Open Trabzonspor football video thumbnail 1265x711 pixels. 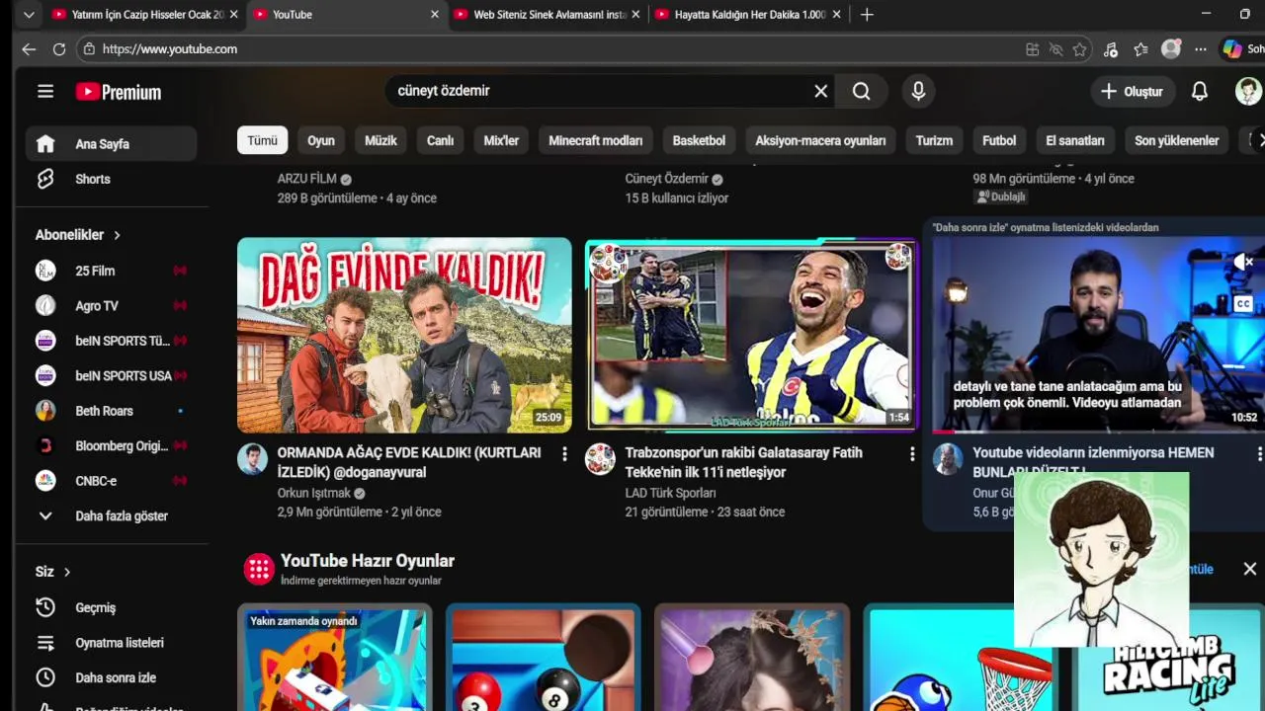[x=751, y=335]
